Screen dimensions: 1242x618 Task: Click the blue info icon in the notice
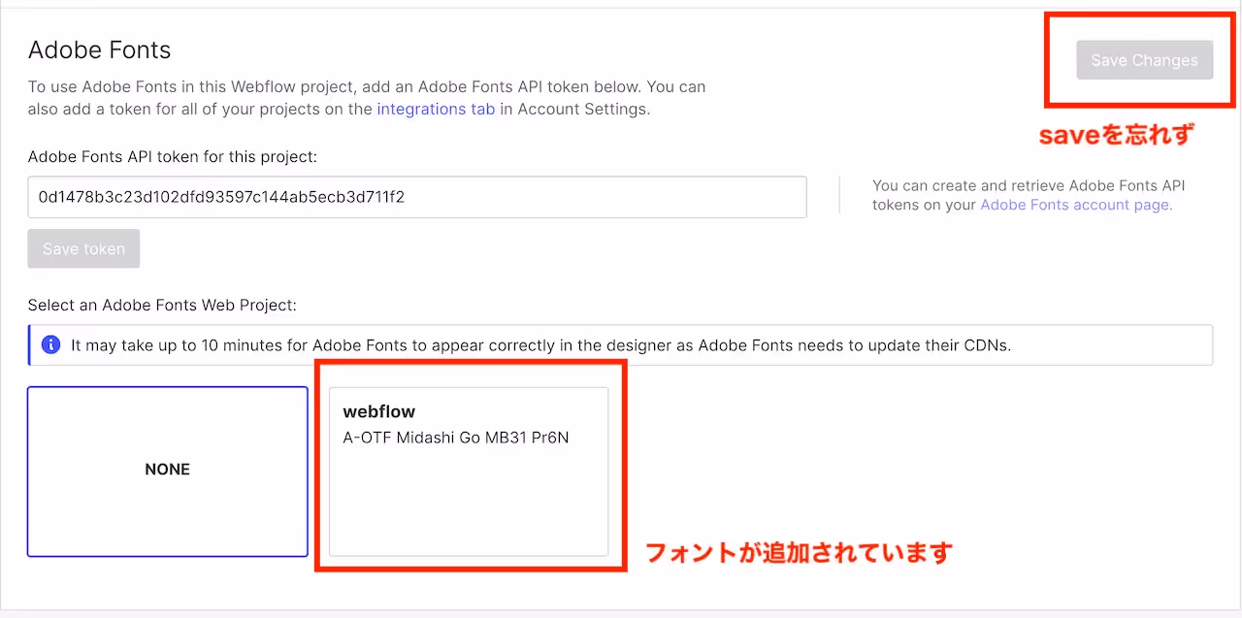[x=50, y=344]
